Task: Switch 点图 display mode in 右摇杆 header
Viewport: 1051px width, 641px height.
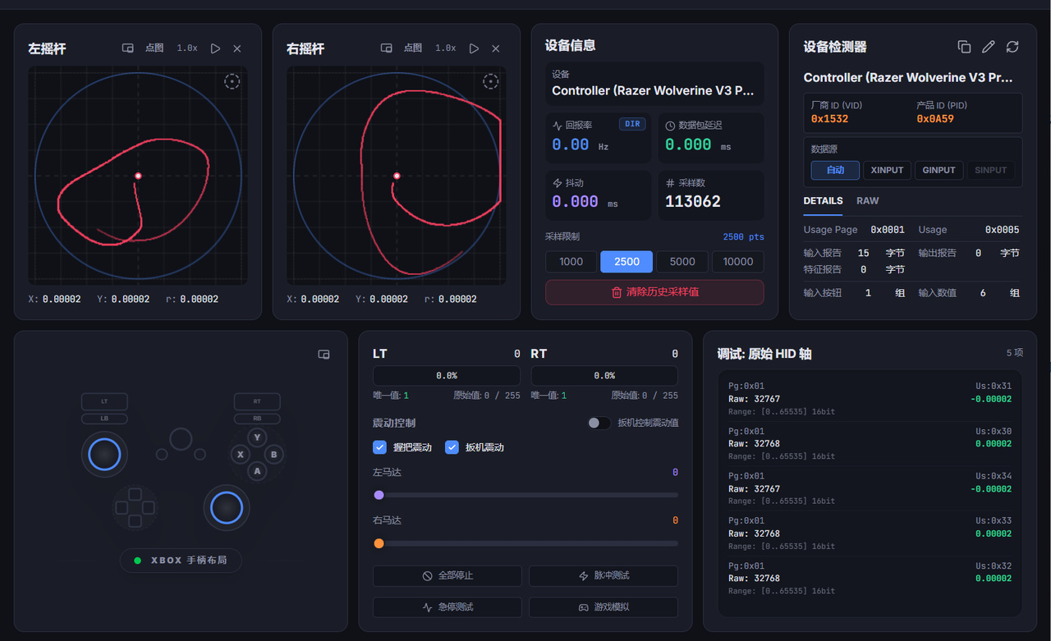Action: [x=413, y=48]
